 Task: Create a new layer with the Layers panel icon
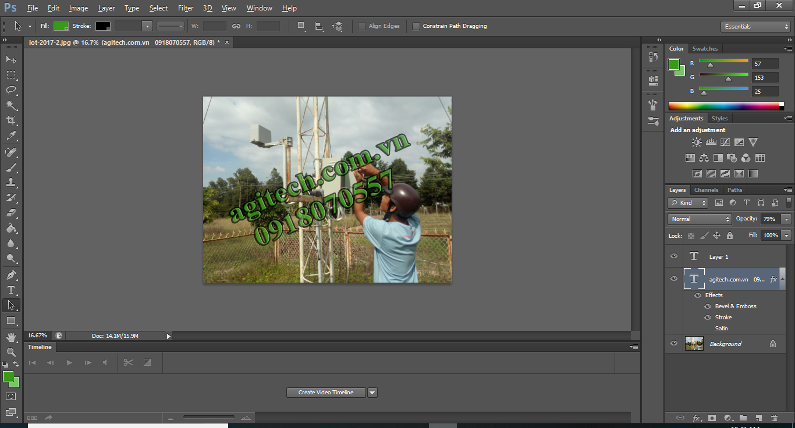click(x=758, y=418)
